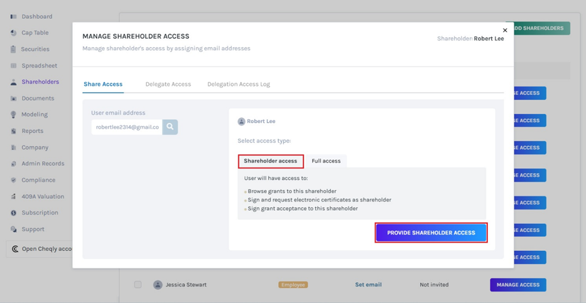The width and height of the screenshot is (586, 303).
Task: Open 409A Valuation in sidebar
Action: [x=43, y=196]
